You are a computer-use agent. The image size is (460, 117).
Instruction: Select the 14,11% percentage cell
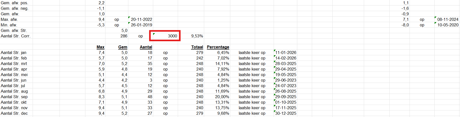(222, 64)
